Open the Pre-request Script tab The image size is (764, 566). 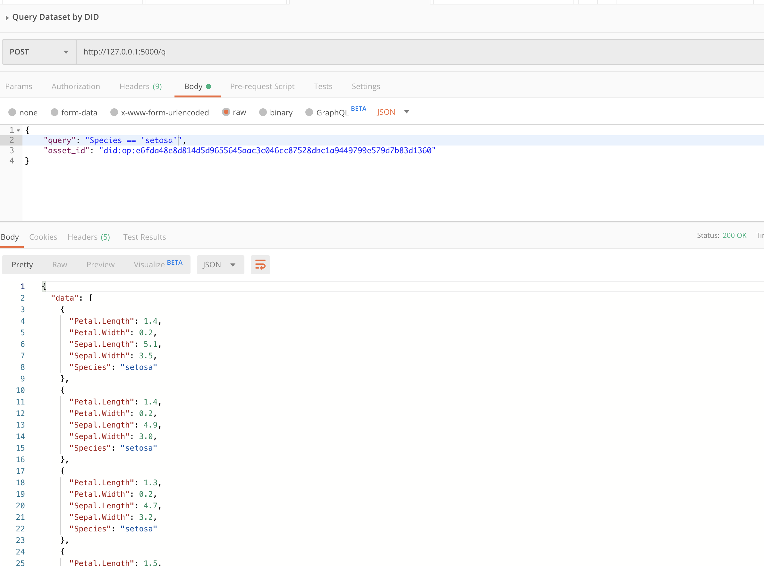pyautogui.click(x=262, y=86)
